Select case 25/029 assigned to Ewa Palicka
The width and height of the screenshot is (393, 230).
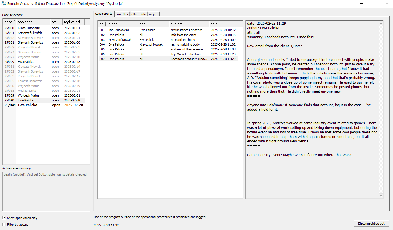(x=44, y=62)
